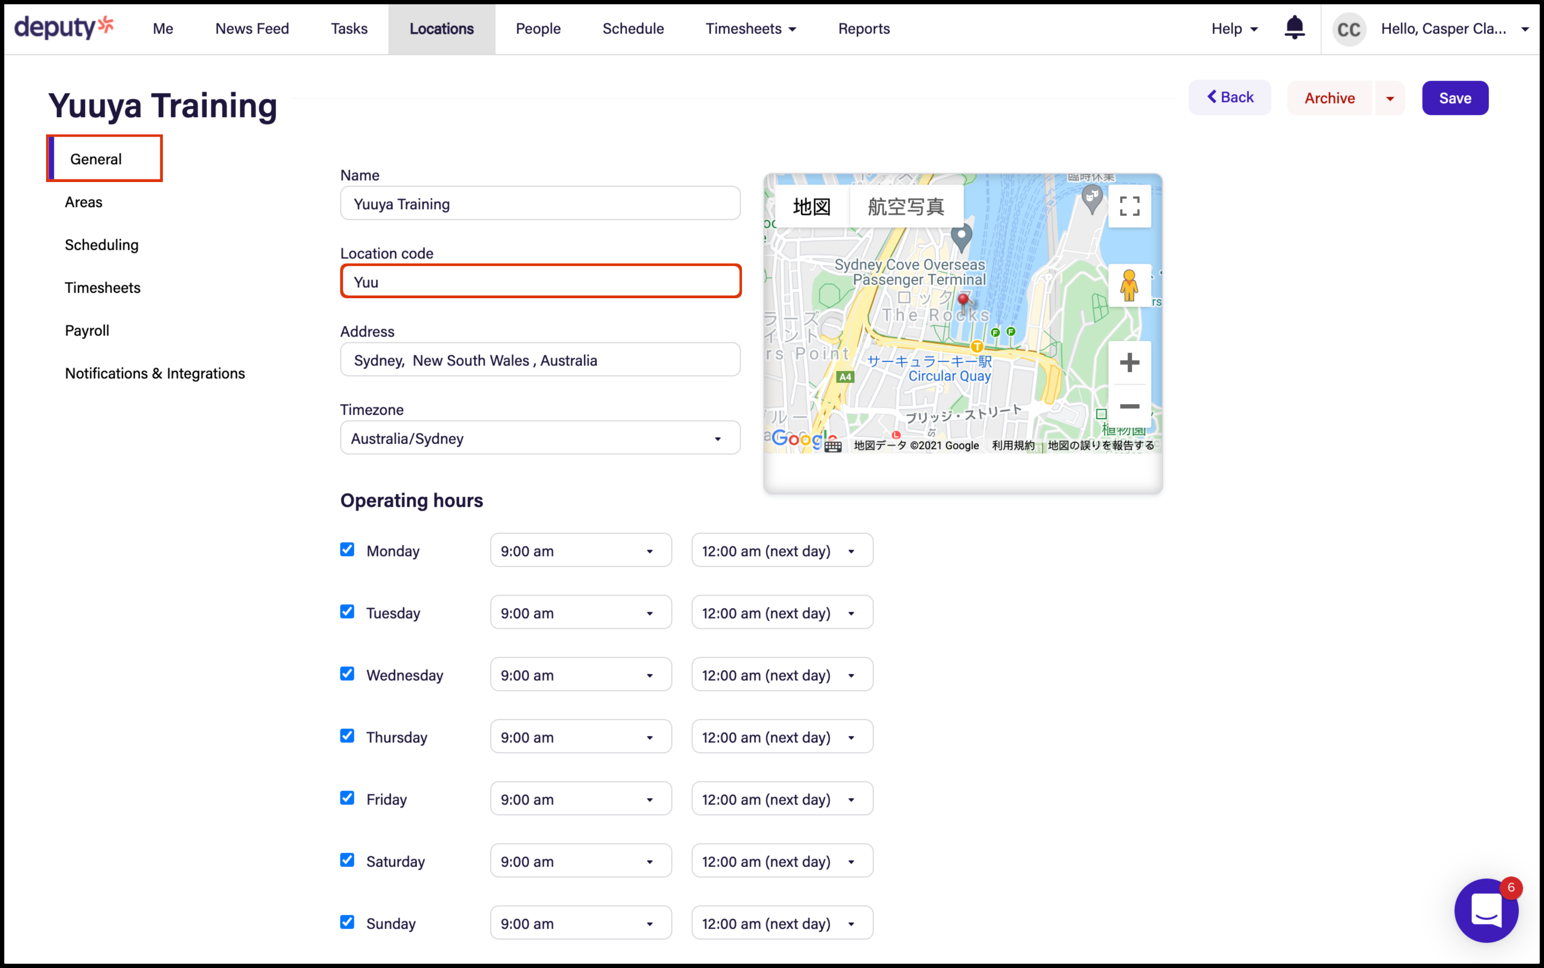The height and width of the screenshot is (968, 1544).
Task: Click the Location code input field
Action: pos(540,282)
